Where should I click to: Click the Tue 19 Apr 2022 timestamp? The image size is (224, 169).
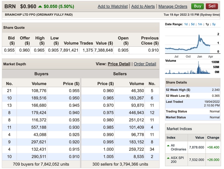point(192,15)
